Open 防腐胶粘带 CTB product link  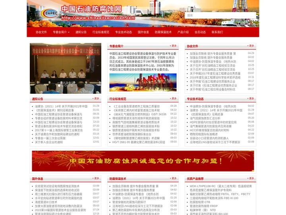click(x=200, y=202)
